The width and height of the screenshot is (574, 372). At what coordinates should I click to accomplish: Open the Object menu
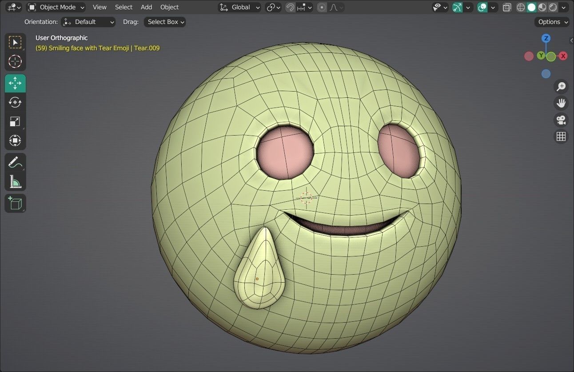click(169, 7)
